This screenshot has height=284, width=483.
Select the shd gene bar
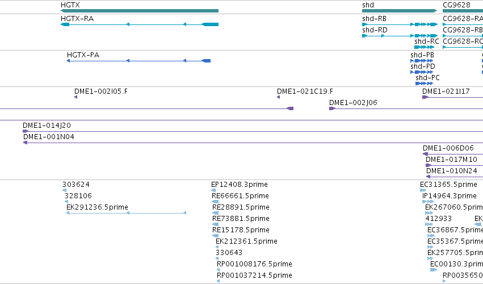coord(400,11)
